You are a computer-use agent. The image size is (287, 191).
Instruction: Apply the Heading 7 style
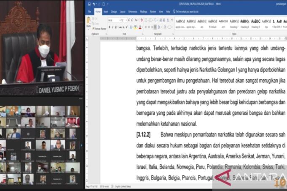[x=233, y=24]
